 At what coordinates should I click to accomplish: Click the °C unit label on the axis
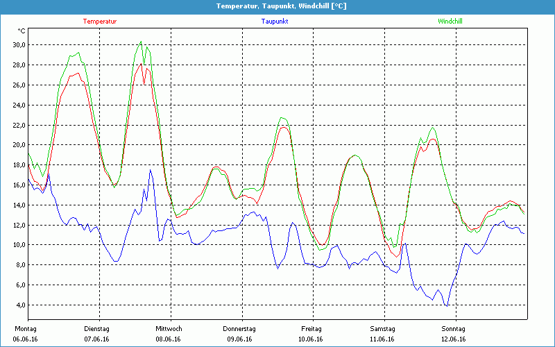point(22,31)
